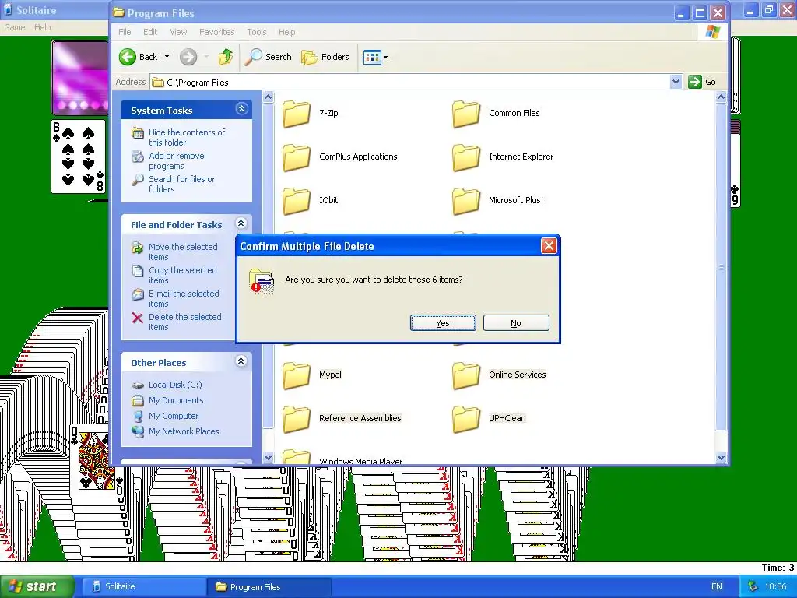Select the ComPlus Applications folder icon

[x=297, y=157]
